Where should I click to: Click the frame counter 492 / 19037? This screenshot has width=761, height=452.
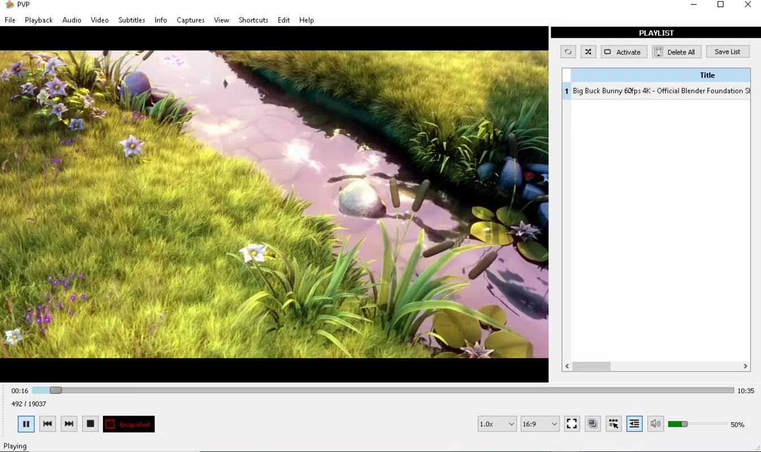pyautogui.click(x=29, y=404)
